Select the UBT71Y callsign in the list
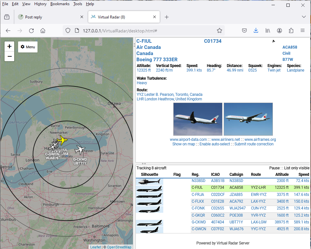 click(236, 222)
